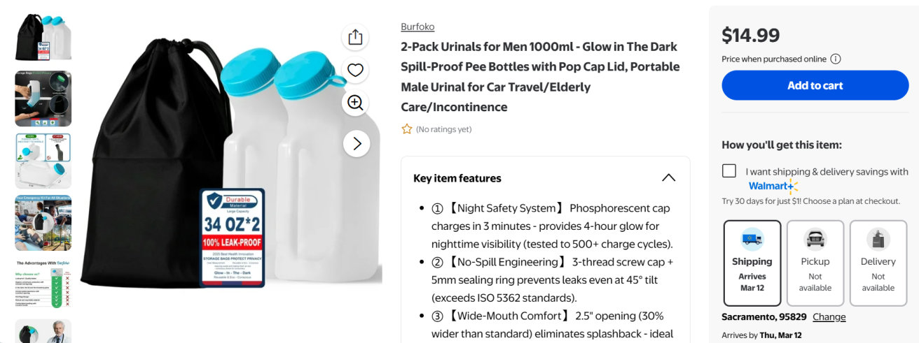Viewport: 919px width, 343px height.
Task: Click the share icon on product image
Action: coord(355,37)
